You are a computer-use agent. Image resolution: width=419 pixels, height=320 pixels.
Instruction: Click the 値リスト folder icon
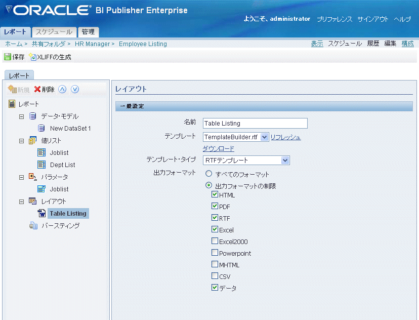point(32,140)
